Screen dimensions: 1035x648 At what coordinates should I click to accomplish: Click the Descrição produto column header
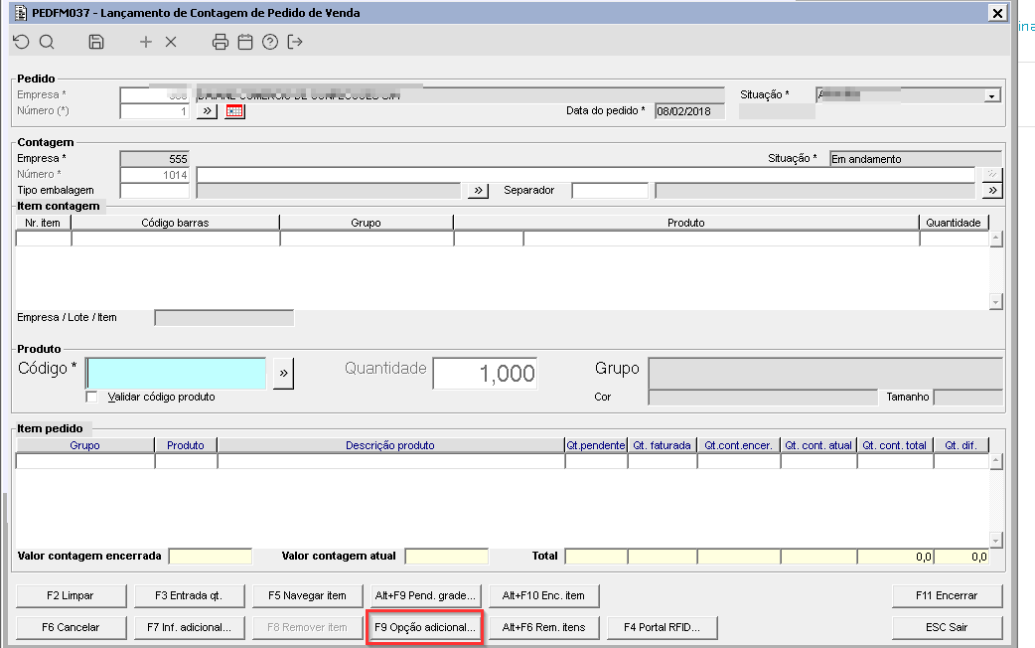(390, 445)
